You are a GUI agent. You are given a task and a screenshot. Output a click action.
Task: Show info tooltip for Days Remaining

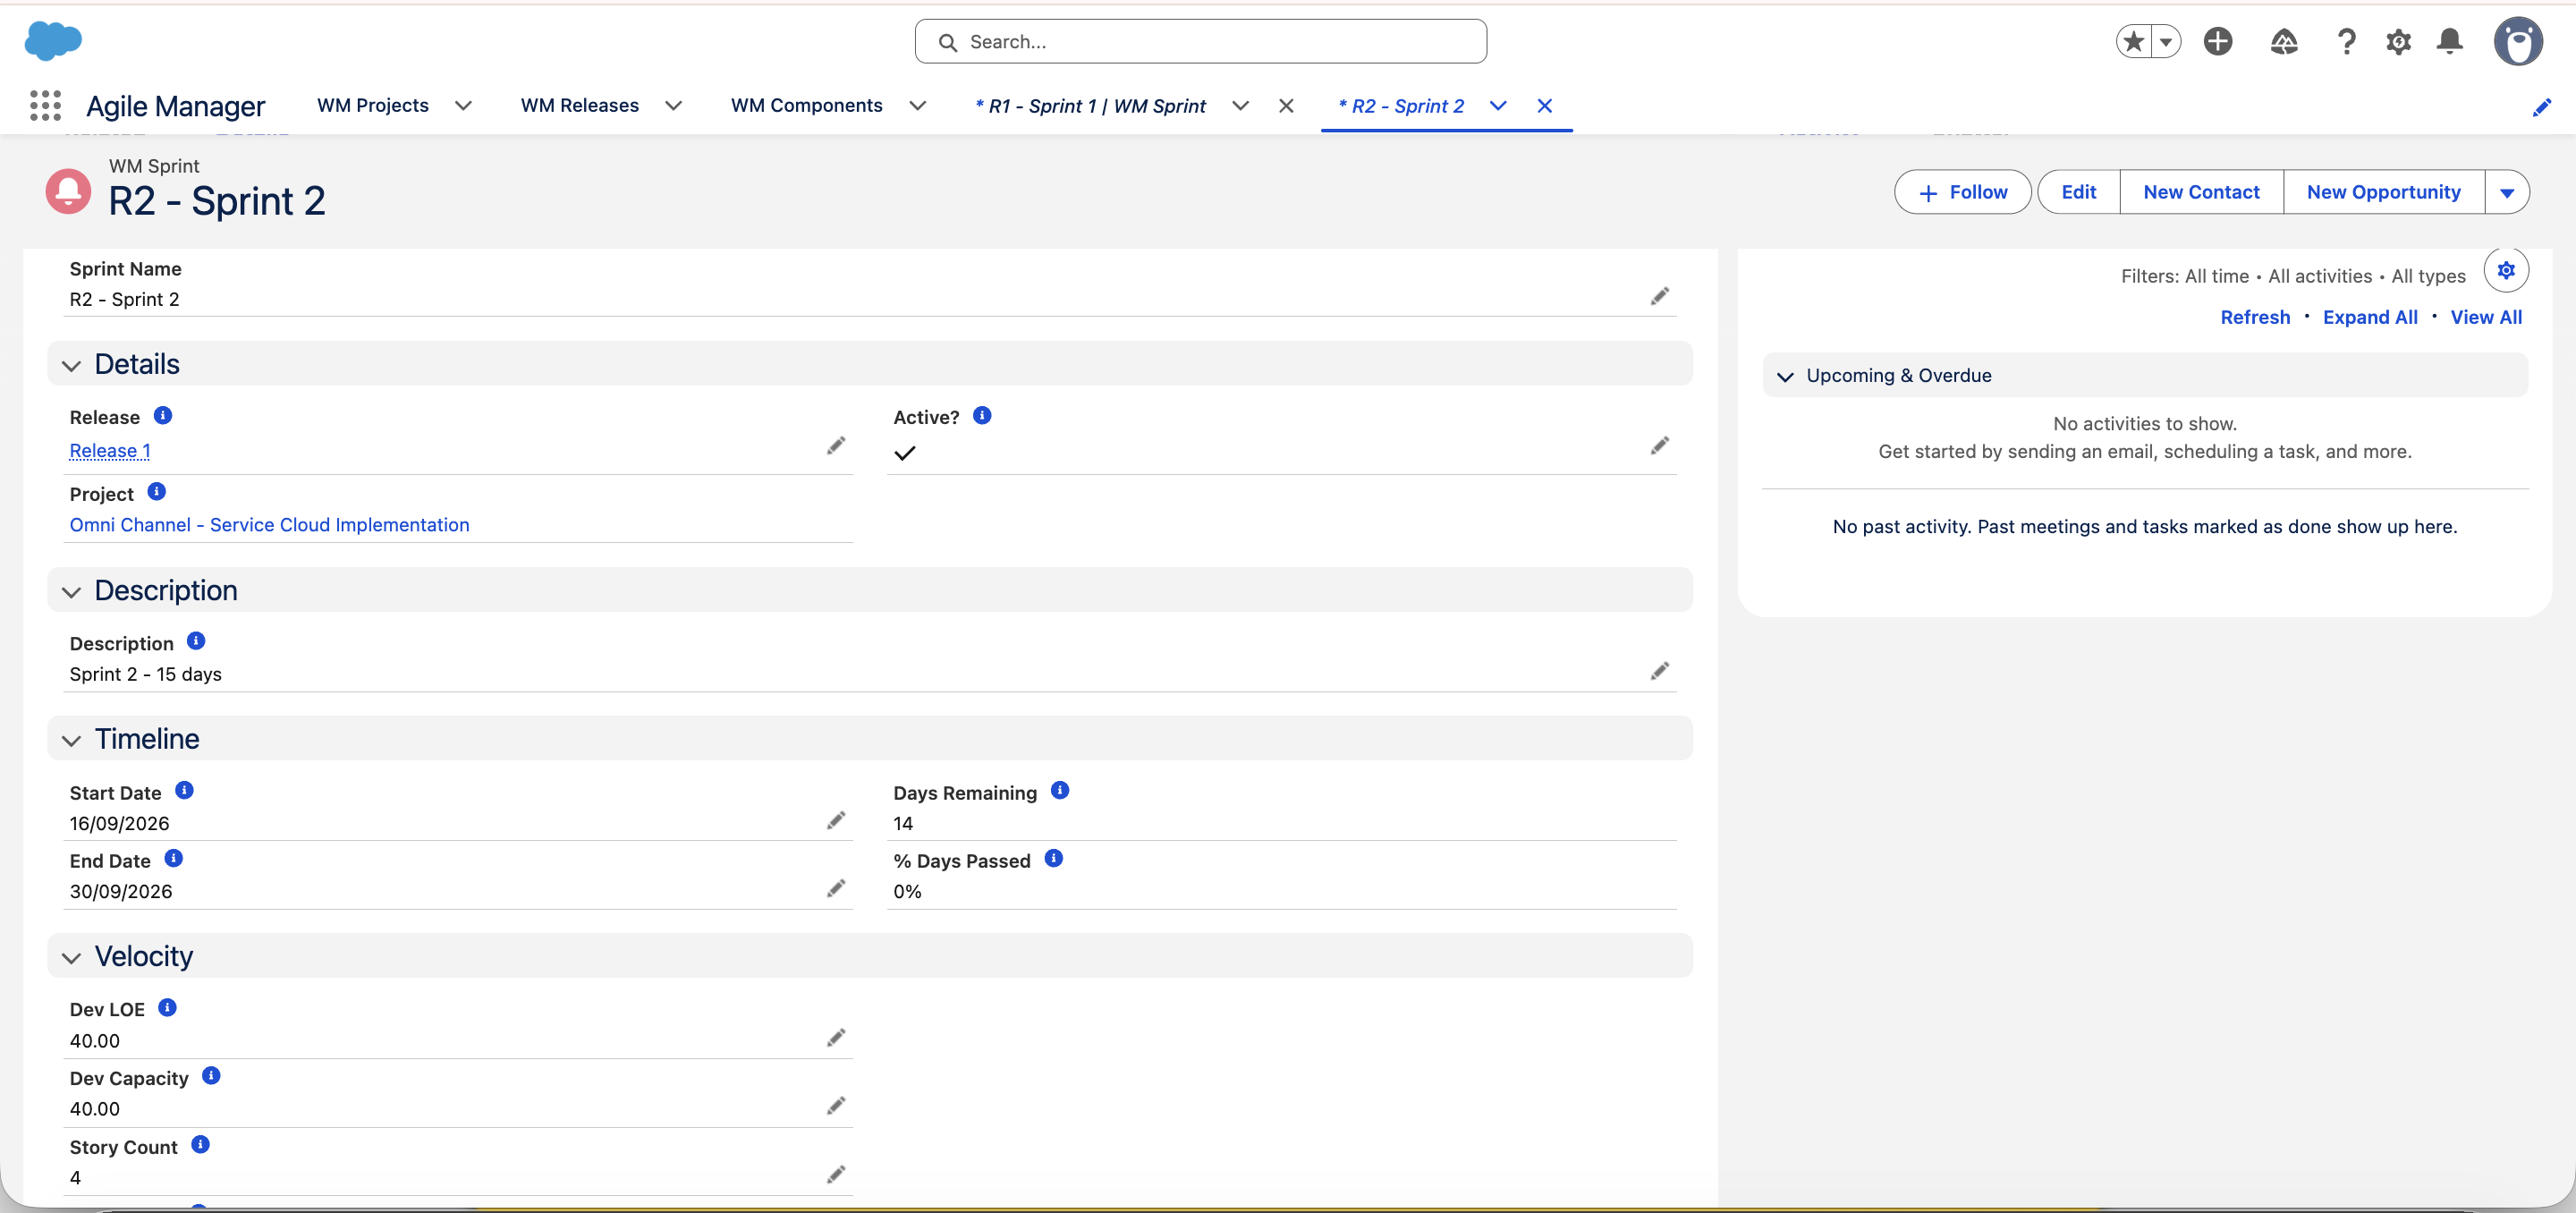(x=1060, y=790)
